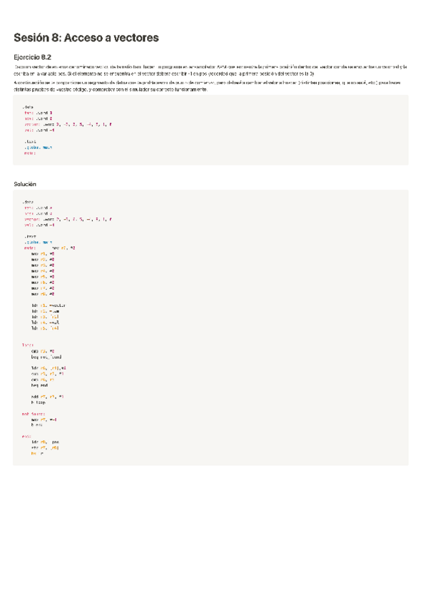This screenshot has height=605, width=428.
Task: Click the 'Ejercicio 8.2' heading
Action: pos(33,57)
